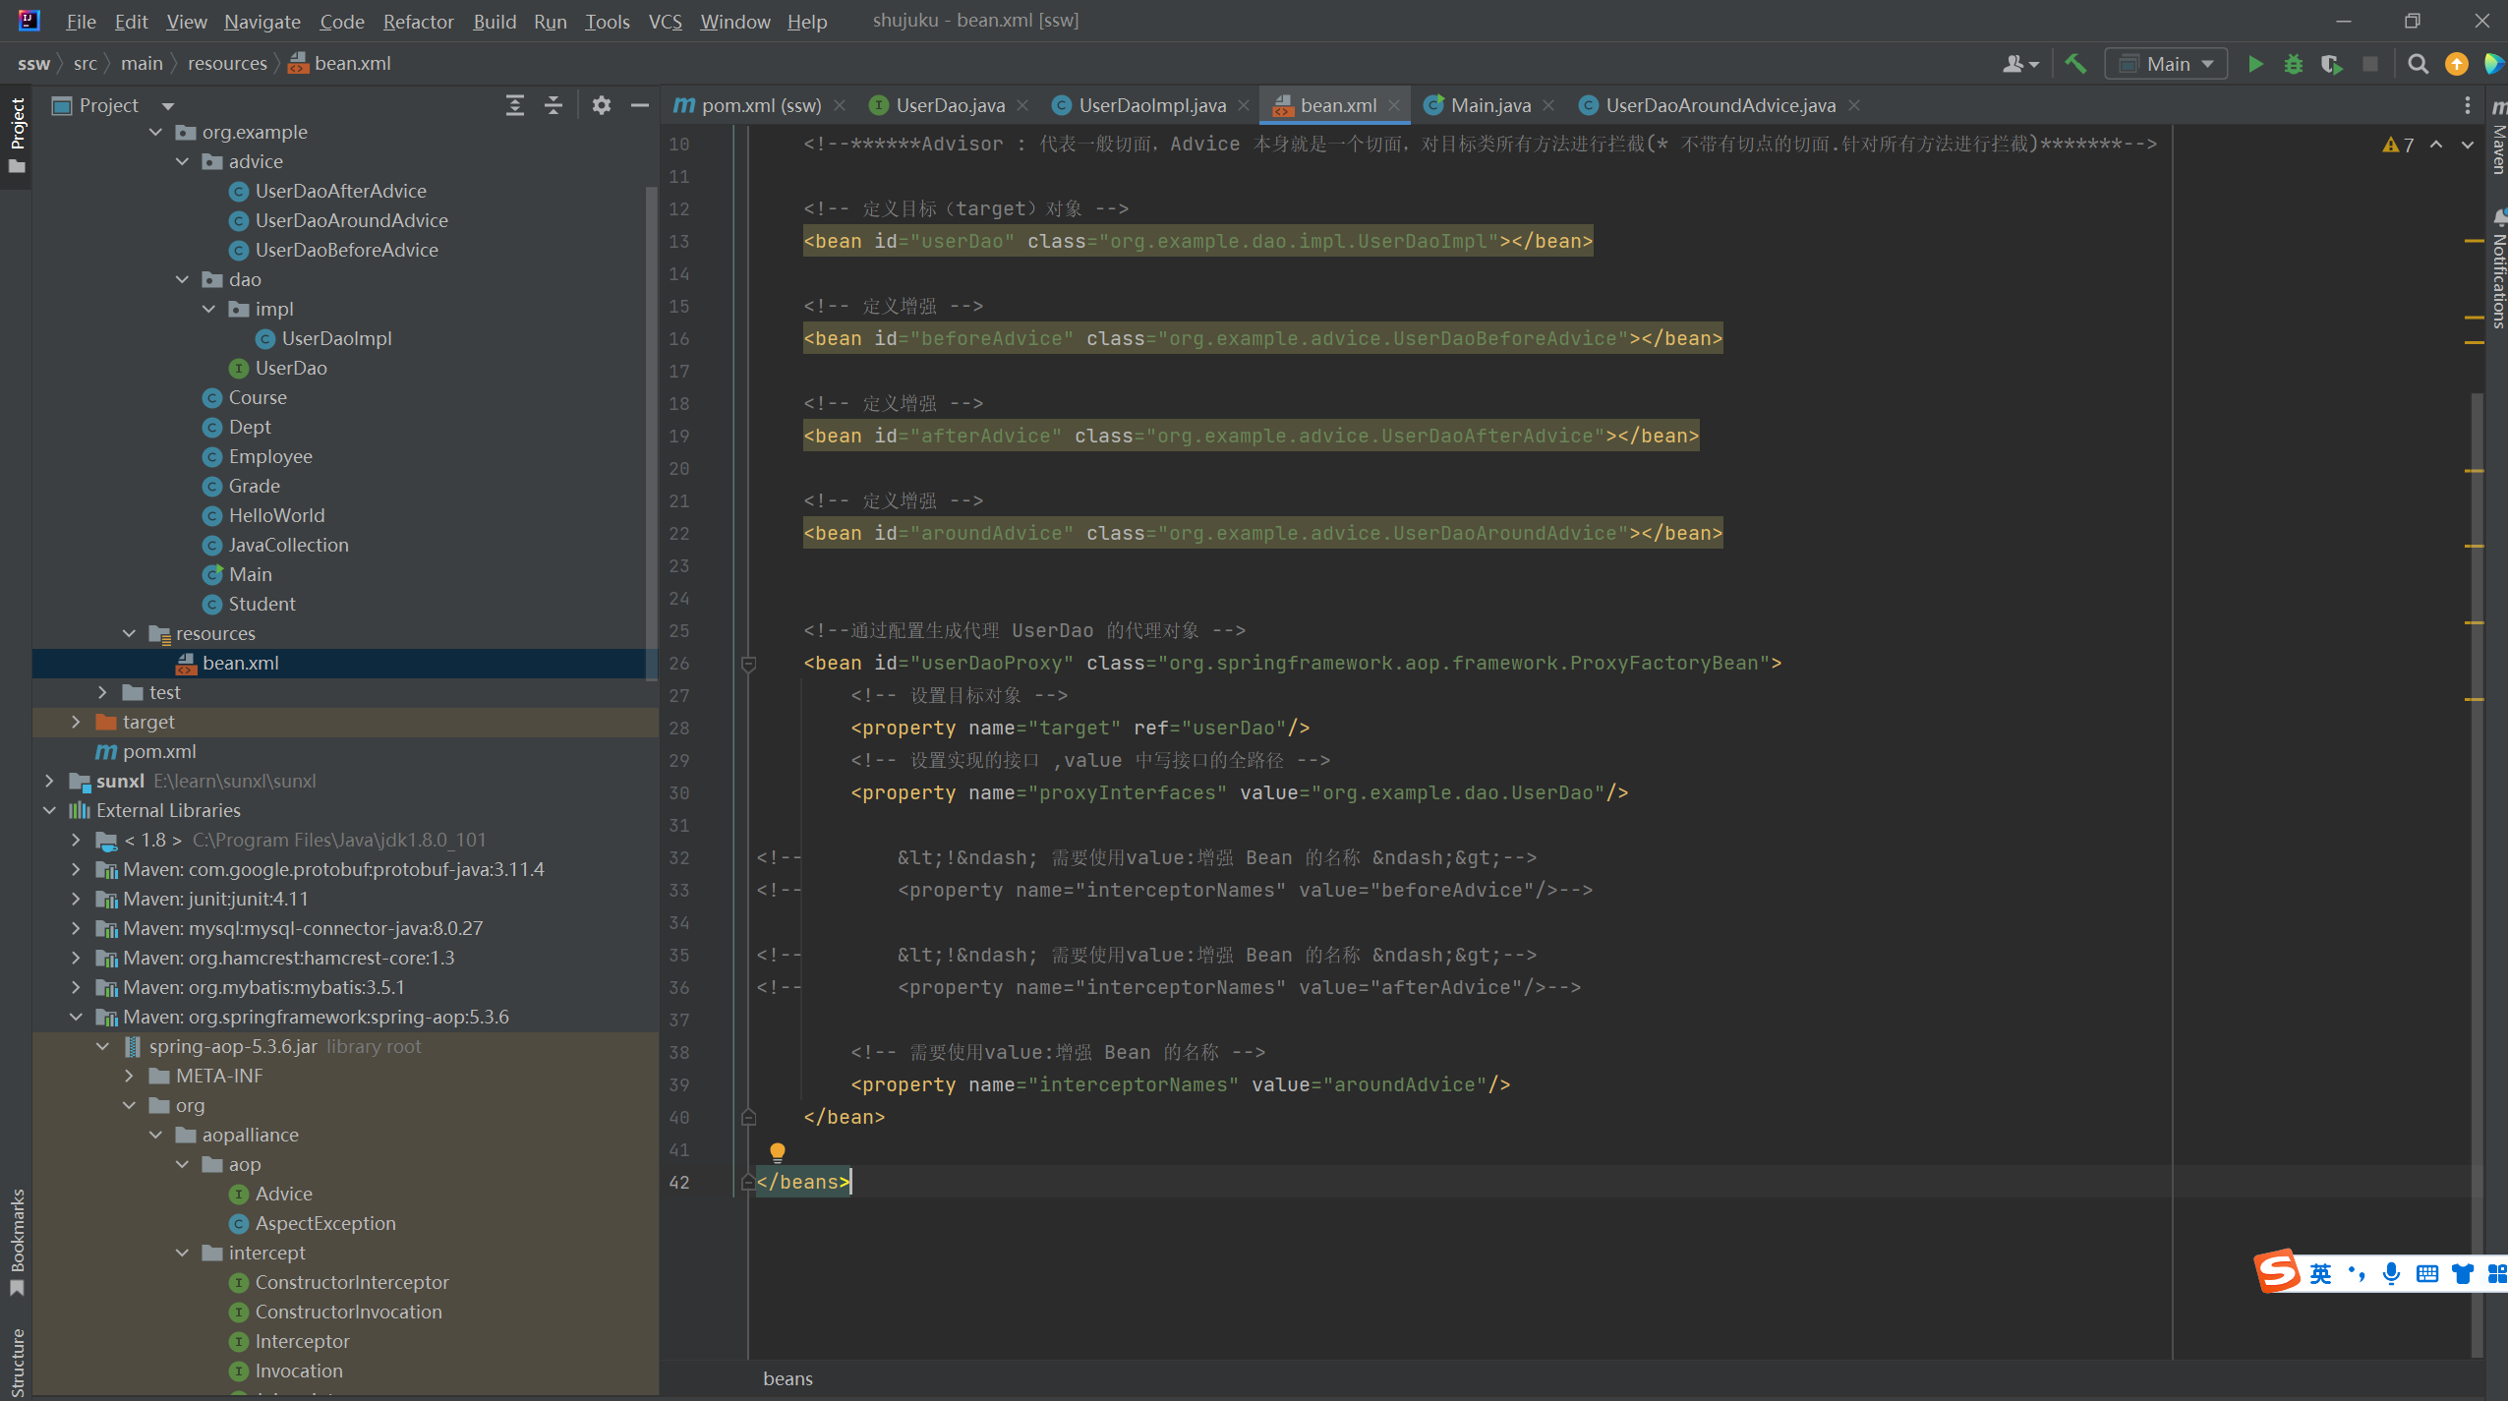Toggle the Bookmarks tool window
Screen dimensions: 2508x1401
click(17, 1241)
